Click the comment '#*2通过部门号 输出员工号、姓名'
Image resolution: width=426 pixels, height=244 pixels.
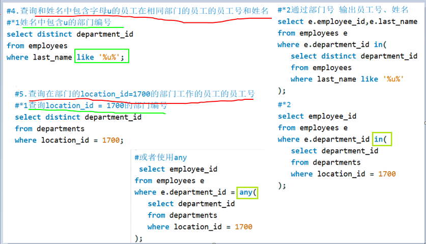[x=343, y=10]
